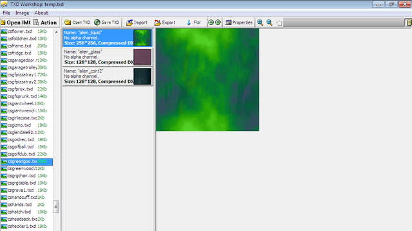Flip the texture with the Flip button
Screen dimensions: 412x231
[193, 22]
